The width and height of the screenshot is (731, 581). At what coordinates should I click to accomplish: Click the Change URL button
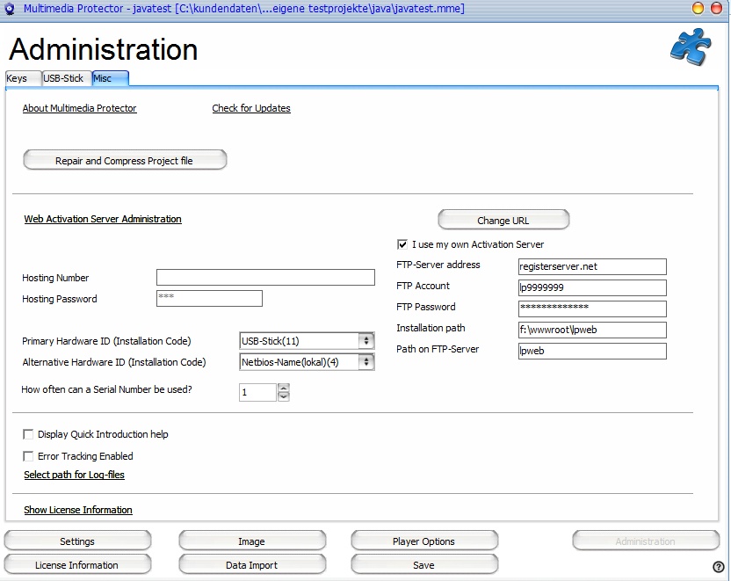tap(503, 220)
